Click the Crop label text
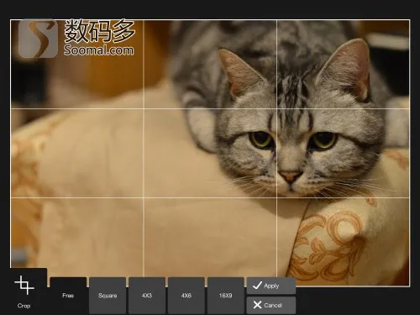420x315 pixels. coord(24,306)
